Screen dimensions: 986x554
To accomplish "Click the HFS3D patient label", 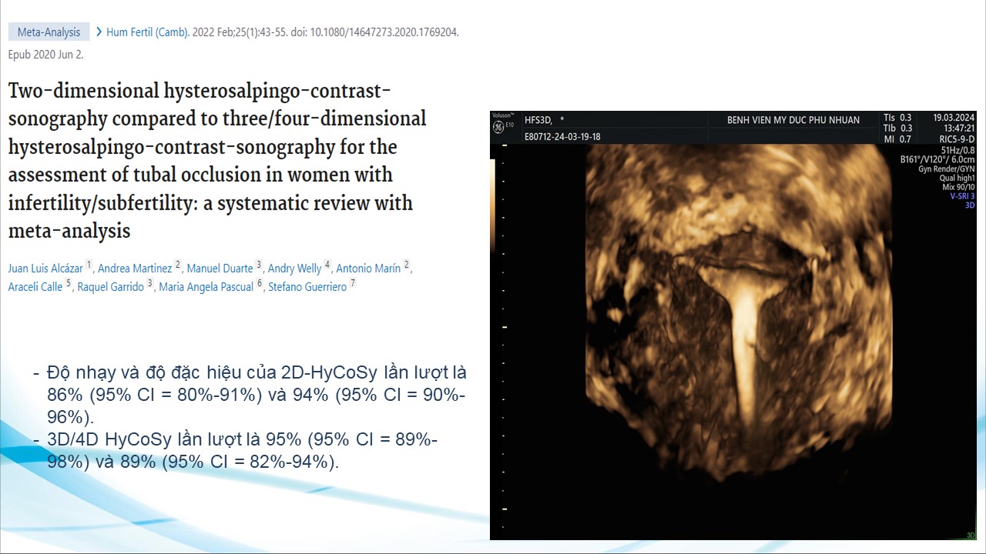I will (538, 120).
